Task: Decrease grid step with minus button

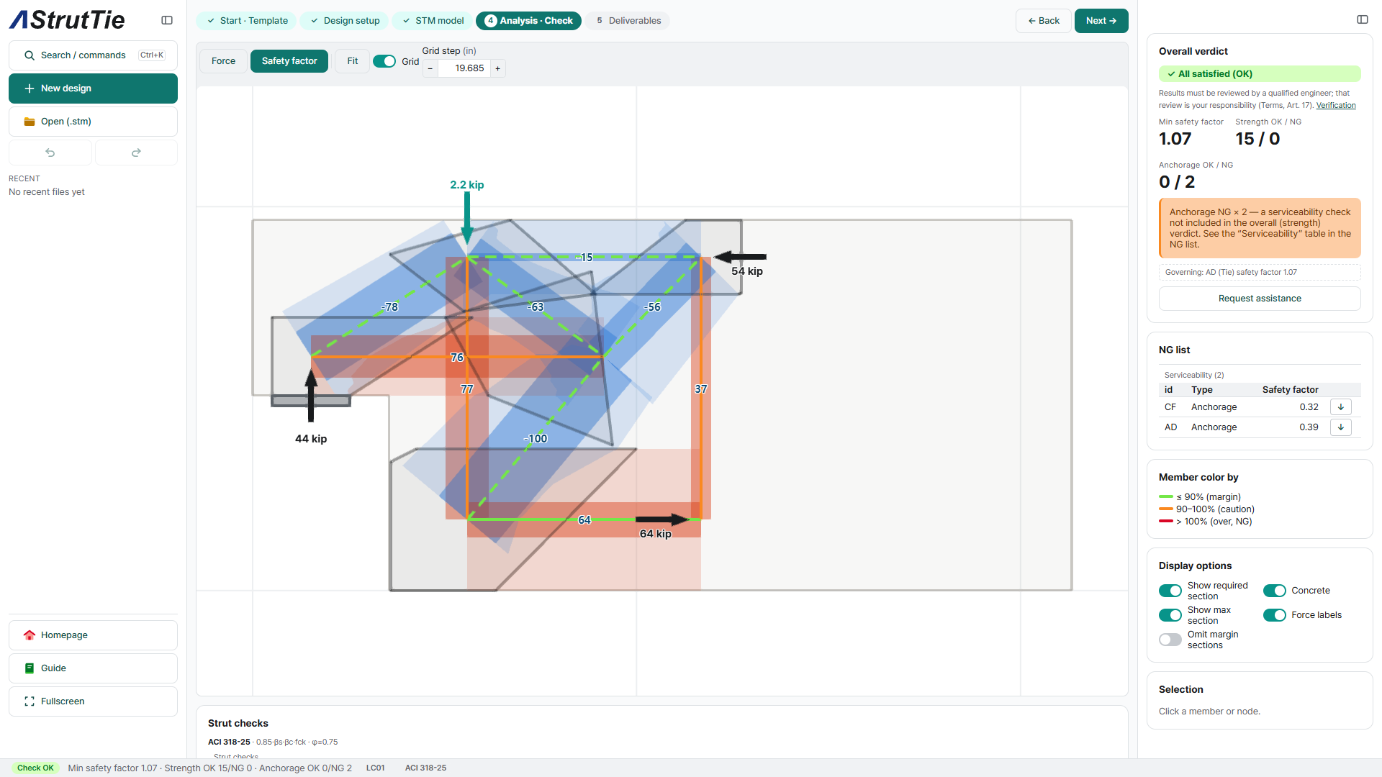Action: [x=430, y=68]
